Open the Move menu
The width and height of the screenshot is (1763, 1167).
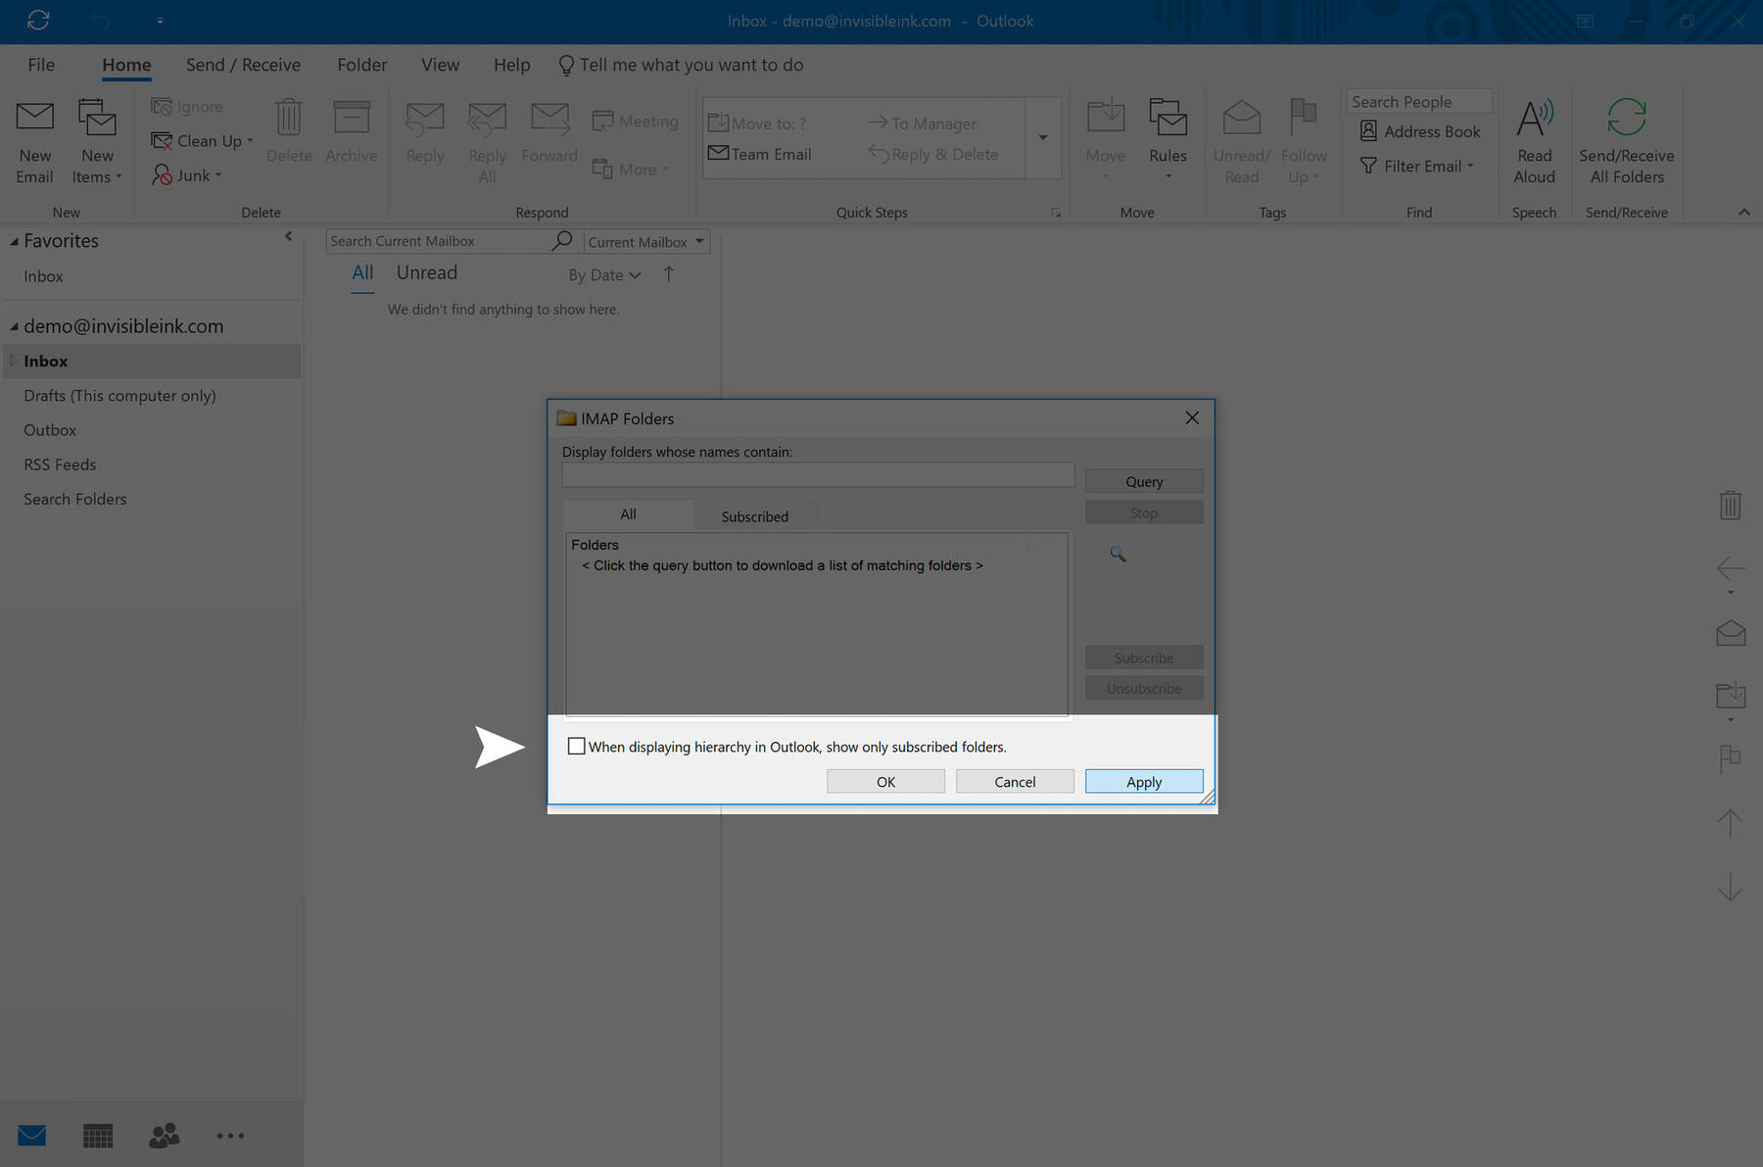pyautogui.click(x=1106, y=139)
